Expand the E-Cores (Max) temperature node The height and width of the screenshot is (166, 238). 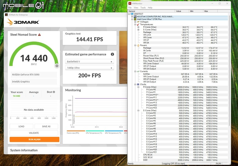(138, 29)
